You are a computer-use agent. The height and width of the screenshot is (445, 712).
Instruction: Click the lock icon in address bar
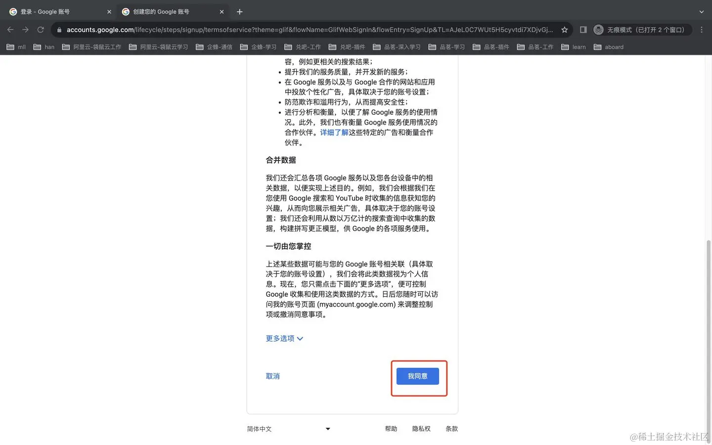(x=59, y=30)
